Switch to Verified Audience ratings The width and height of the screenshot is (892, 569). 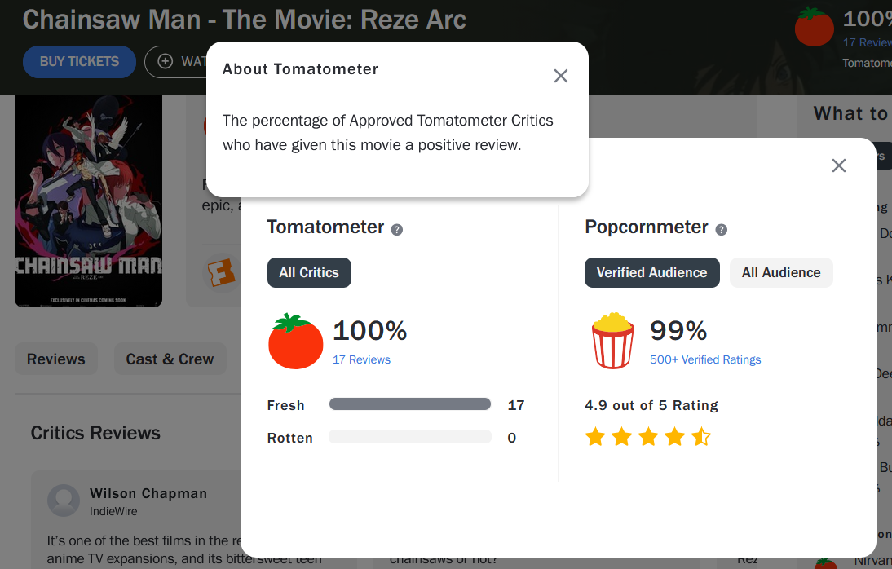(651, 273)
